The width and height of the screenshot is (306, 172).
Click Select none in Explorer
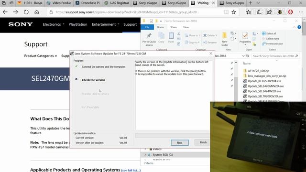click(271, 39)
